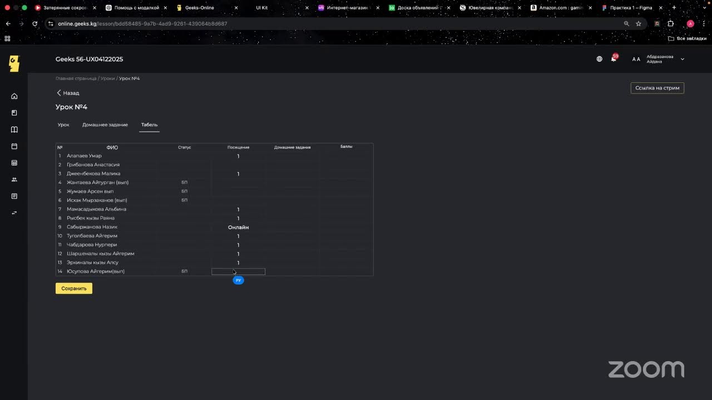Switch to the Домашнее задание tab

(x=105, y=125)
